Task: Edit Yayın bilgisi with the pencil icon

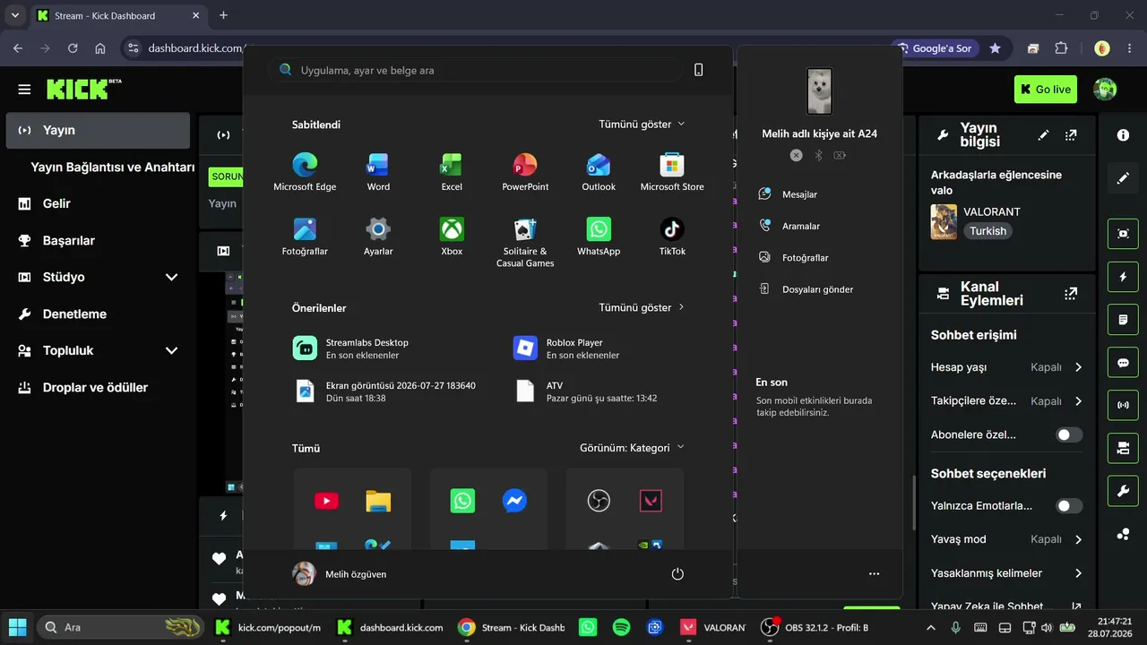Action: click(x=1043, y=135)
